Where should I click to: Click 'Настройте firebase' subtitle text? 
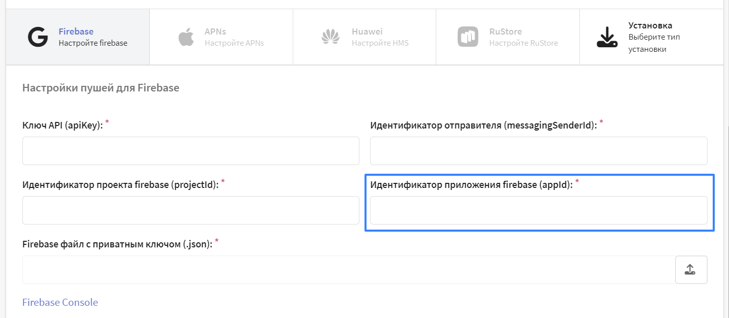coord(93,43)
